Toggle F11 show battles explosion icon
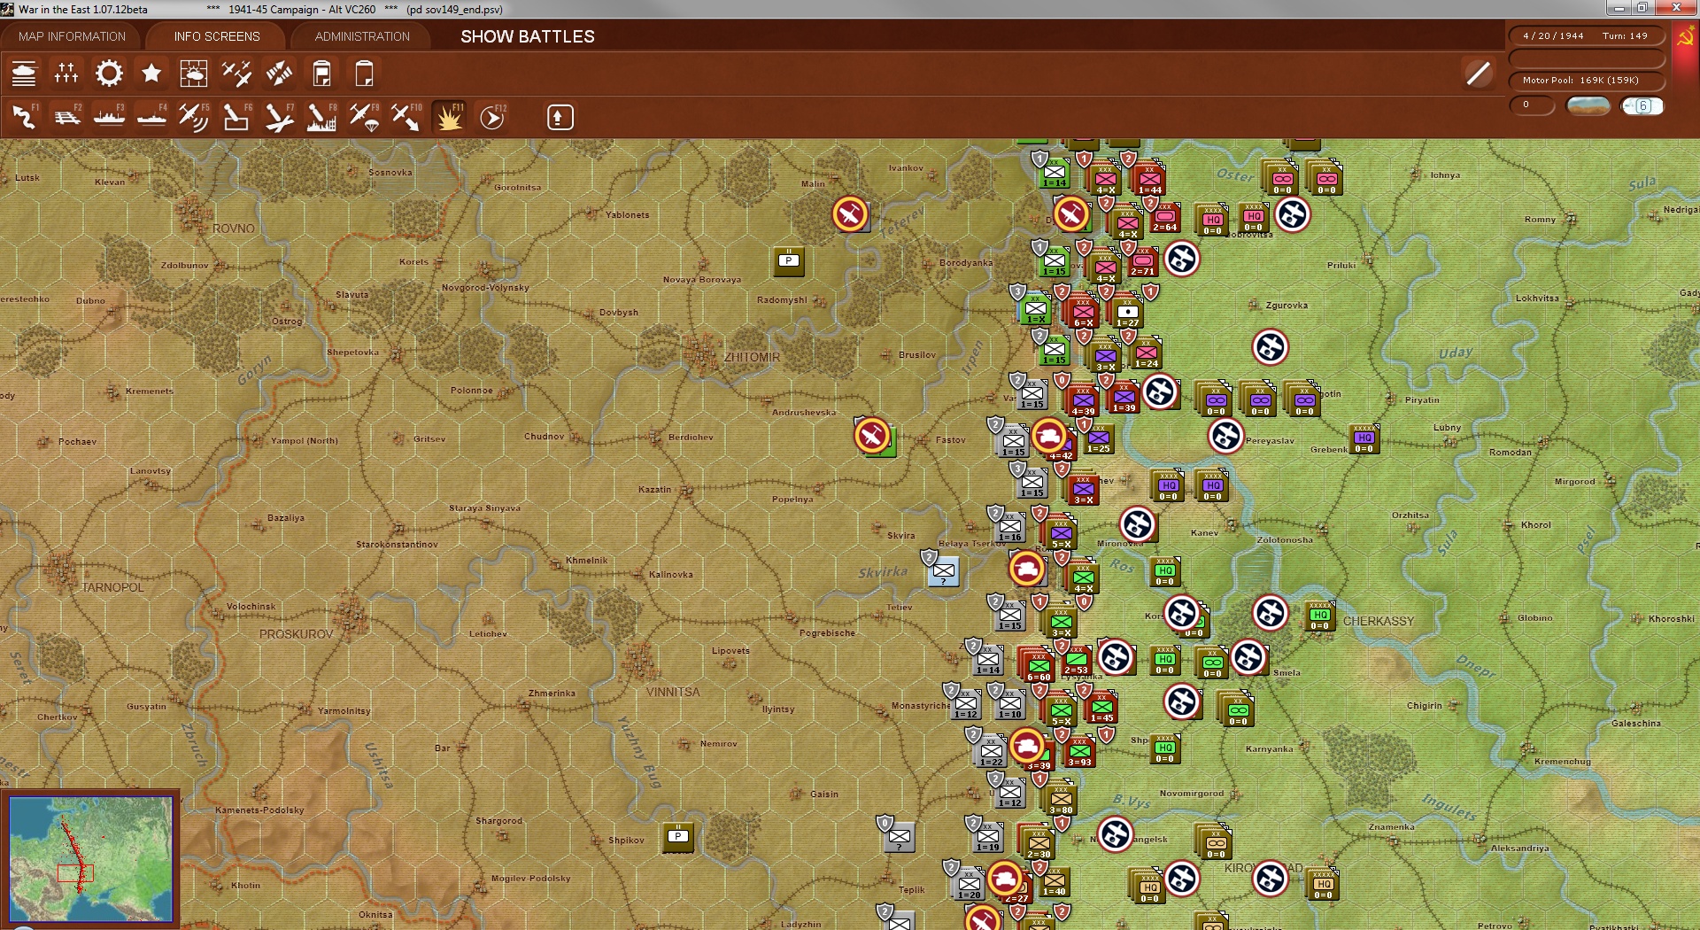This screenshot has height=930, width=1700. 449,117
